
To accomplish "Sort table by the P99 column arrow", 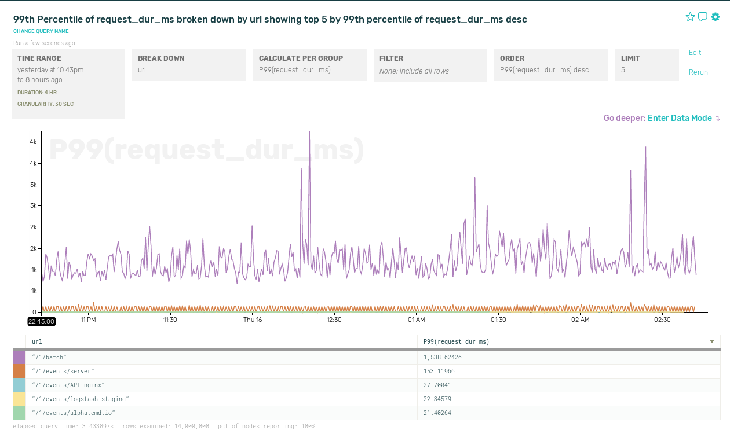I will pyautogui.click(x=712, y=341).
